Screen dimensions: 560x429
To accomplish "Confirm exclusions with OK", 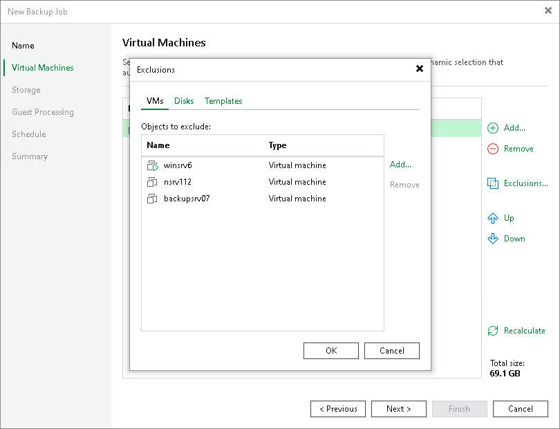I will coord(331,351).
